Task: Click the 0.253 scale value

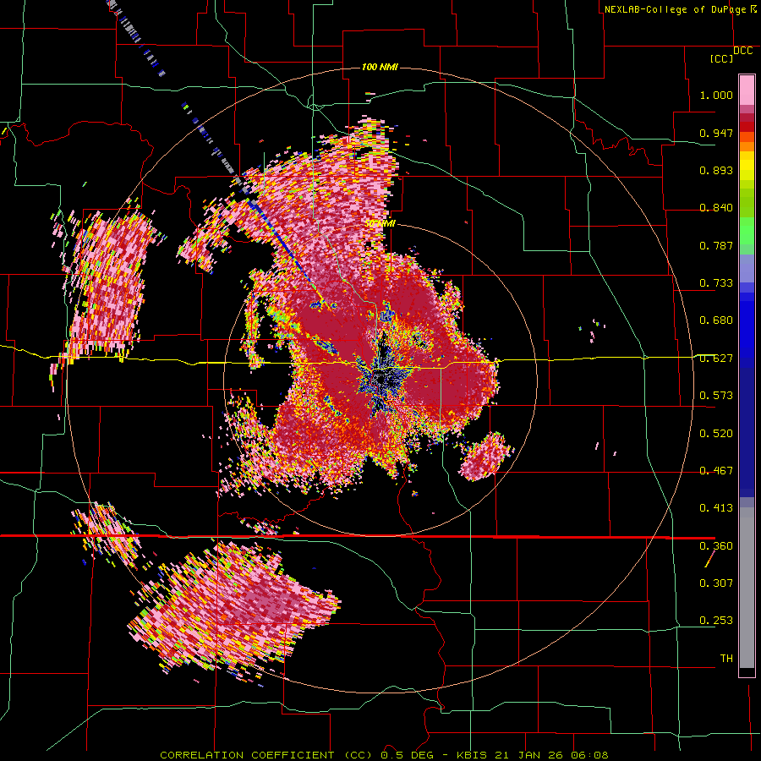Action: click(716, 621)
